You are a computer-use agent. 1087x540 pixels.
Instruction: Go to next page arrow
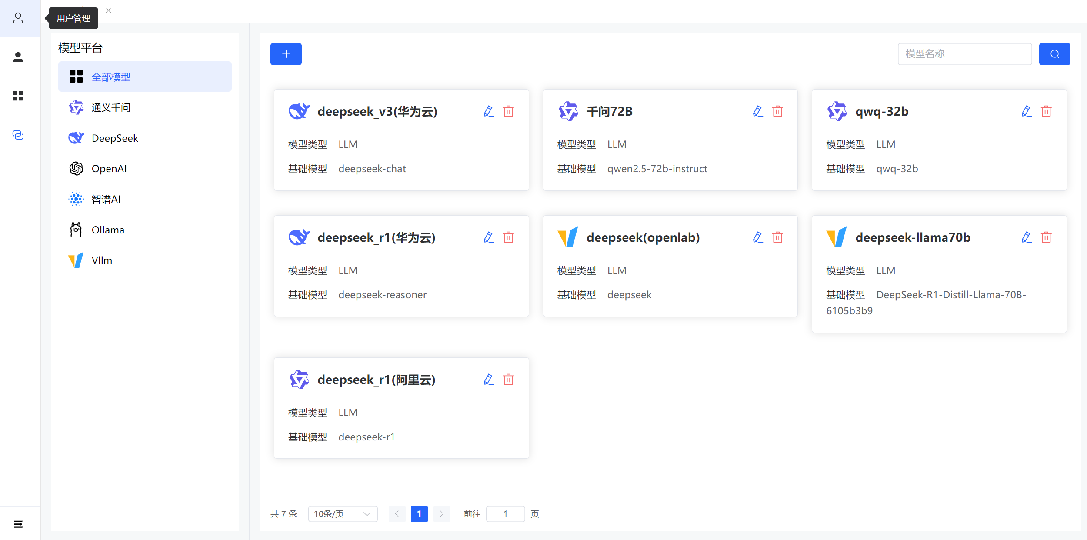click(441, 514)
